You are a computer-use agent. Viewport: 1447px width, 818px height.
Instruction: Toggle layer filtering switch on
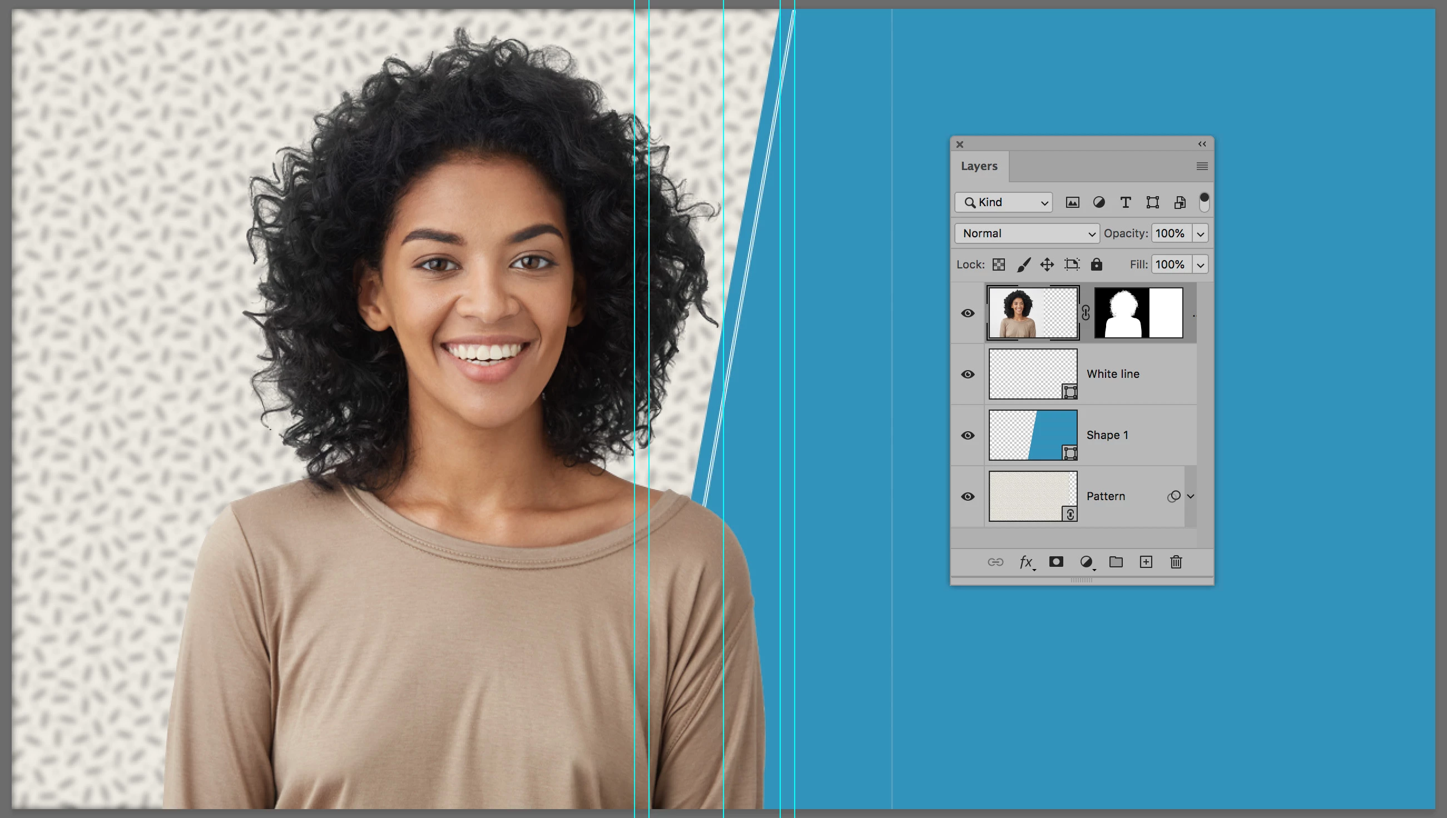click(1203, 202)
